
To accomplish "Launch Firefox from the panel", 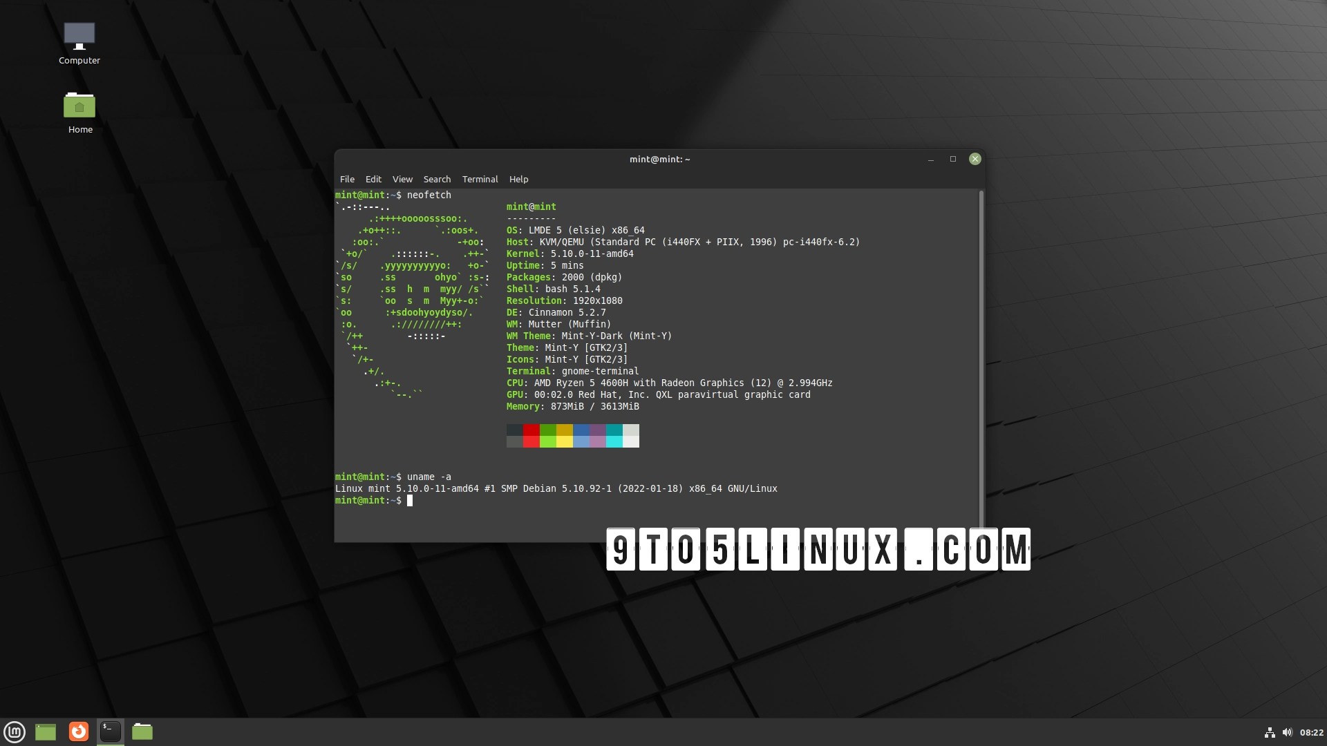I will click(x=79, y=731).
